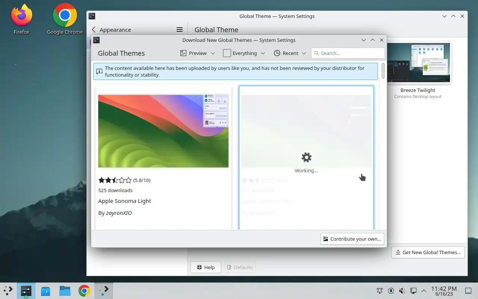Viewport: 478px width, 299px height.
Task: Open the Preview view mode dropdown
Action: (198, 53)
